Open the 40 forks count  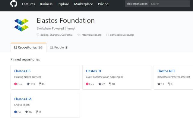point(43,84)
